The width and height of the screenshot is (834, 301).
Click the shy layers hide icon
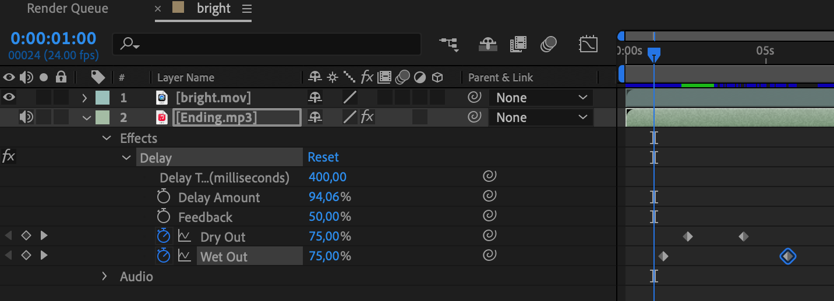[x=487, y=44]
